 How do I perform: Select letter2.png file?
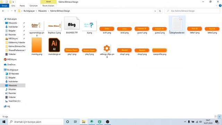tap(212, 30)
